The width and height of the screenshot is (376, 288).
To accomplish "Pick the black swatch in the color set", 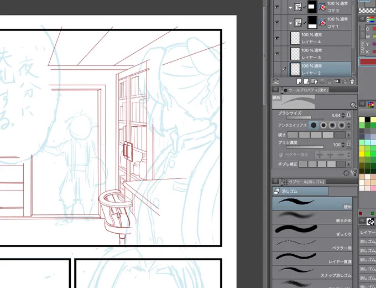I will [x=368, y=120].
